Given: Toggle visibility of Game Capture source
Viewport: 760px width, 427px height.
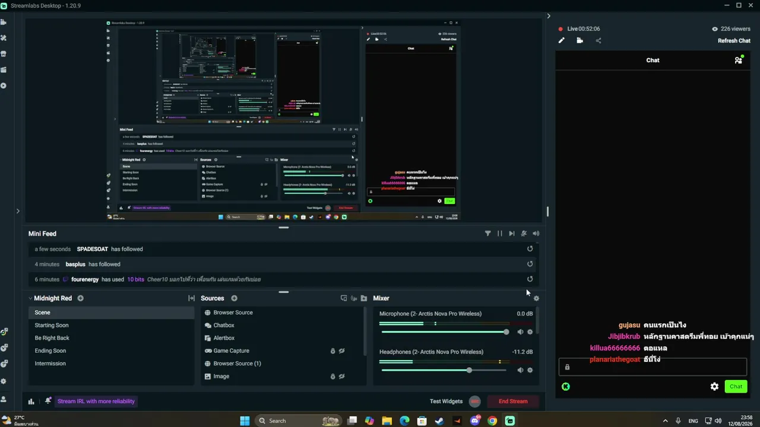Looking at the screenshot, I should pyautogui.click(x=342, y=351).
